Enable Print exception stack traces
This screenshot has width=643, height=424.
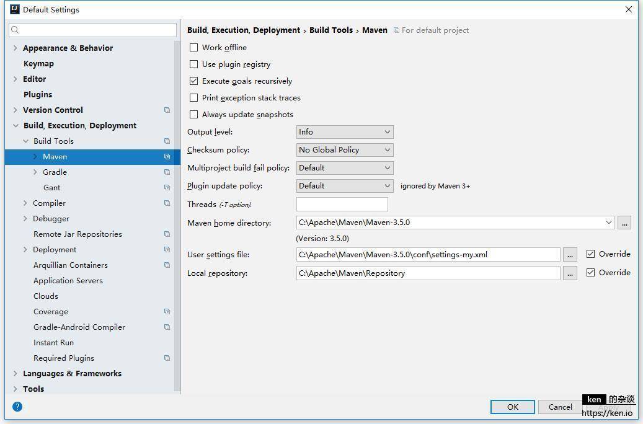coord(193,97)
